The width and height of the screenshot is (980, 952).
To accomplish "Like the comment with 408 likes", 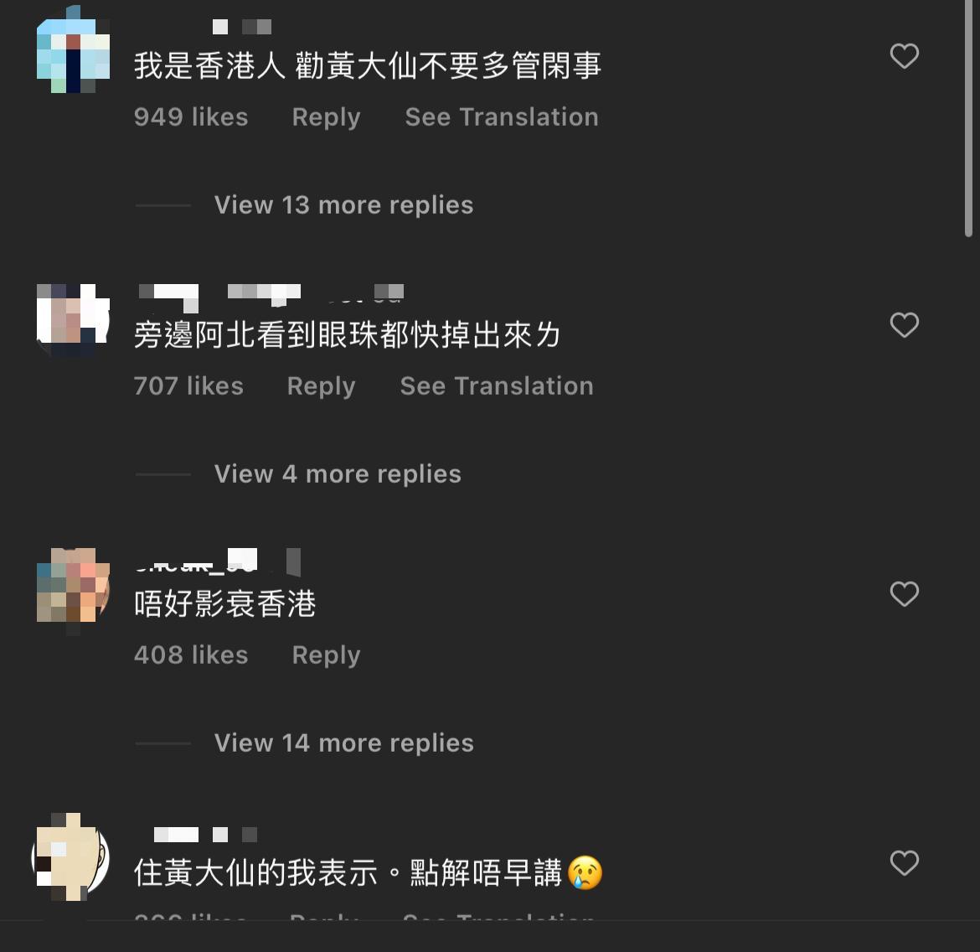I will (904, 594).
